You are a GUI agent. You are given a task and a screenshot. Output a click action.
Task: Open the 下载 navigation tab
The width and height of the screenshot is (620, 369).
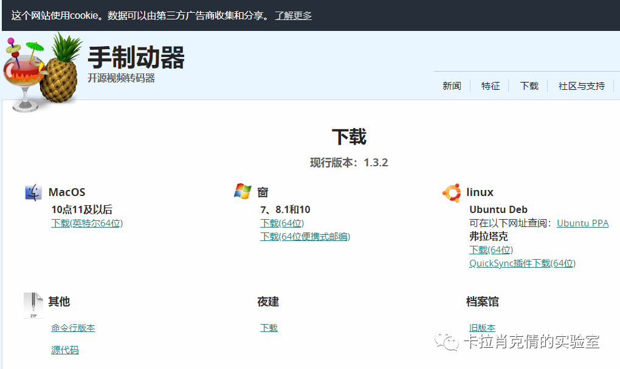(x=528, y=86)
